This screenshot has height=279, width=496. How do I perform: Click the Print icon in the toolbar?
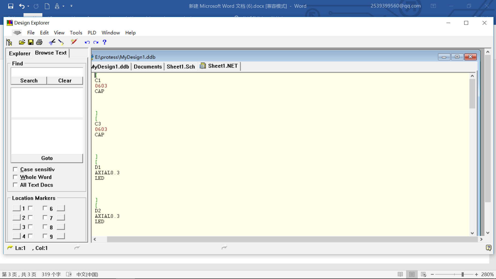39,42
